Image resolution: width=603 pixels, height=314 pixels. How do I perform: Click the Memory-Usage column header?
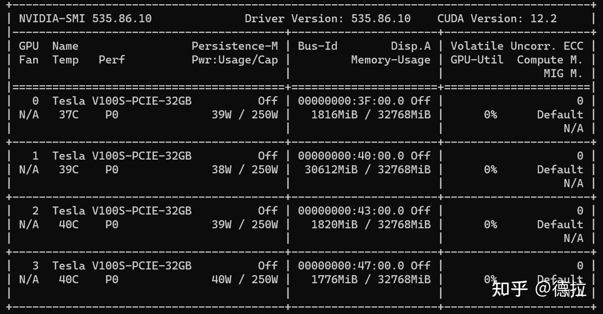pos(390,60)
